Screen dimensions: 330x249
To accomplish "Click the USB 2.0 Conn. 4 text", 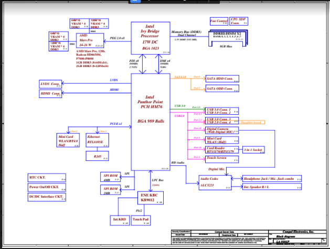I will (219, 122).
